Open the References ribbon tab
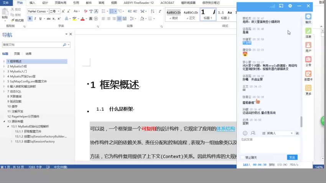The image size is (326, 183). coord(76,3)
